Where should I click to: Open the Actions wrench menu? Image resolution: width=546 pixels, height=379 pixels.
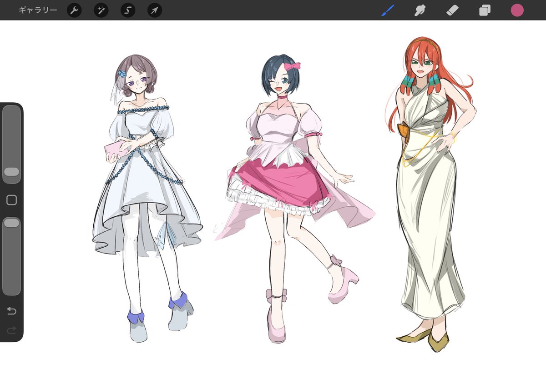pos(74,10)
